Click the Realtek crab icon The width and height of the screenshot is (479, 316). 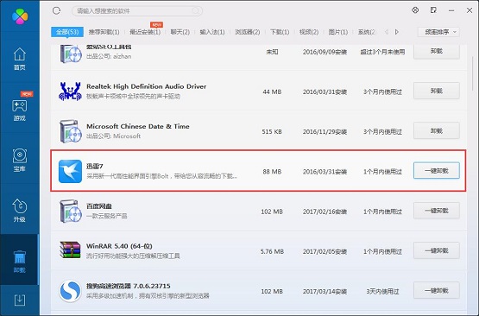tap(70, 91)
